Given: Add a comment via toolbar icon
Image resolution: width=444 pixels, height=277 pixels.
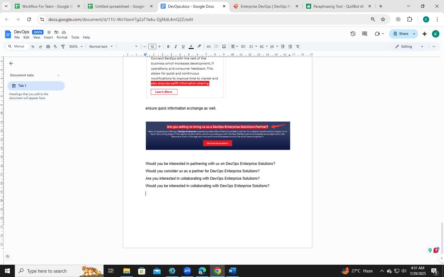Looking at the screenshot, I should click(216, 46).
